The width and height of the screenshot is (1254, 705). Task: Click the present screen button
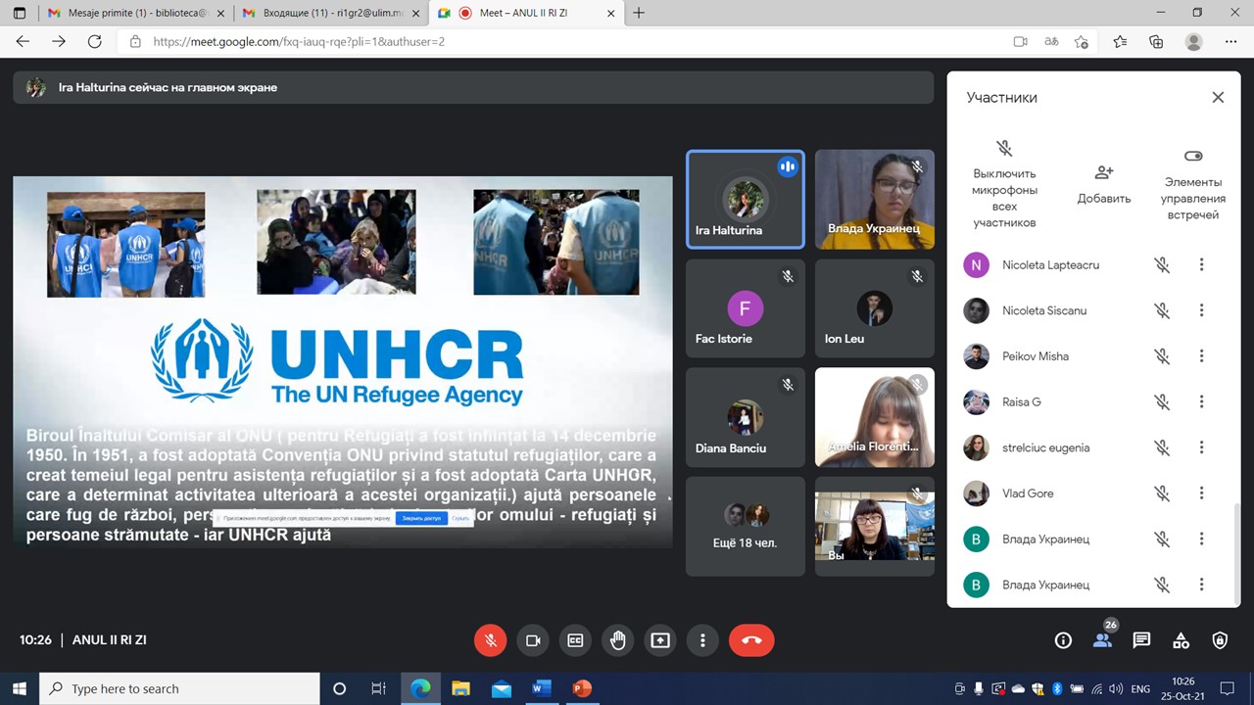[x=660, y=640]
